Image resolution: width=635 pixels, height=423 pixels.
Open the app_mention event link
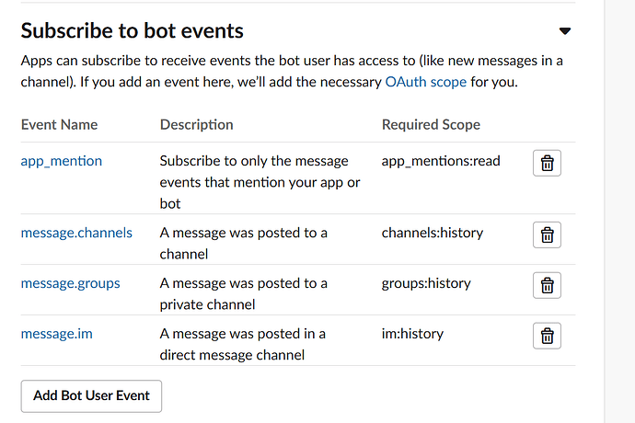tap(62, 161)
